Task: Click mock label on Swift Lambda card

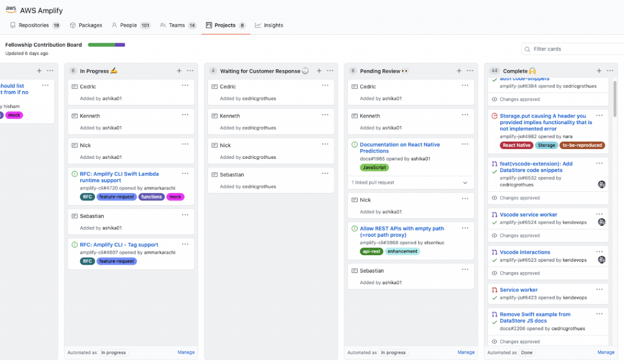Action: (x=175, y=197)
